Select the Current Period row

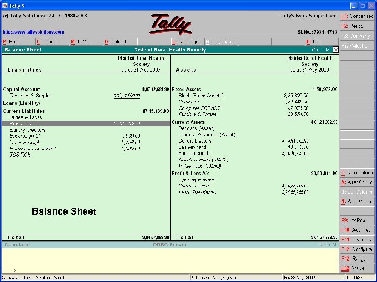click(254, 186)
